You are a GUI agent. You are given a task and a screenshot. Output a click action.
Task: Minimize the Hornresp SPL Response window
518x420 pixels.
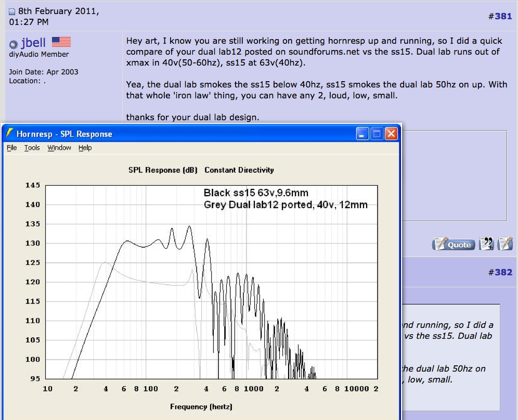tap(362, 134)
